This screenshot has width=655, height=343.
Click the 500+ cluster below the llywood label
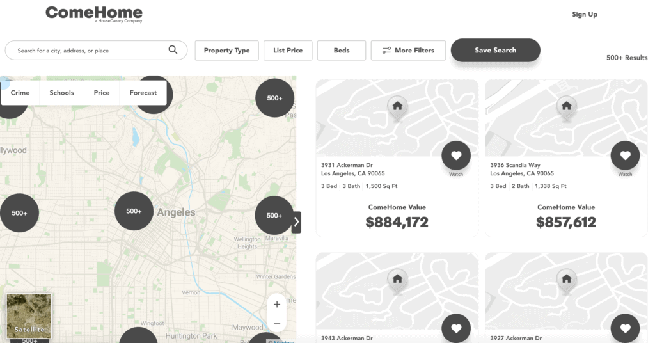pyautogui.click(x=19, y=212)
